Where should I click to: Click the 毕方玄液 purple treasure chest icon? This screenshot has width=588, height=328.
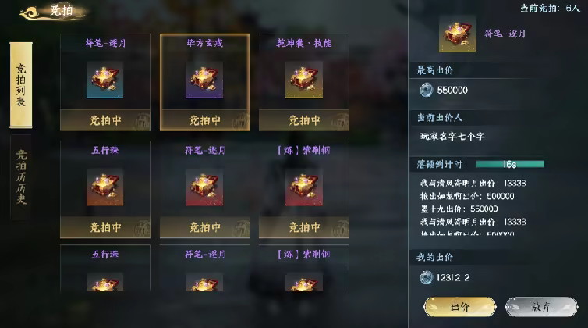click(x=204, y=80)
